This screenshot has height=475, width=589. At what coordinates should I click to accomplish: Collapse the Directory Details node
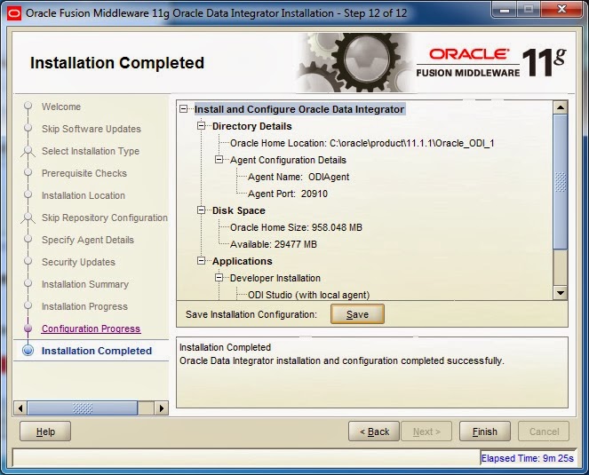click(x=202, y=126)
